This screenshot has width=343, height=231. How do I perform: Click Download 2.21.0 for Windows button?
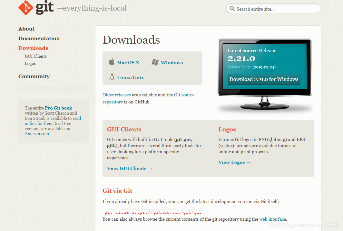point(264,79)
